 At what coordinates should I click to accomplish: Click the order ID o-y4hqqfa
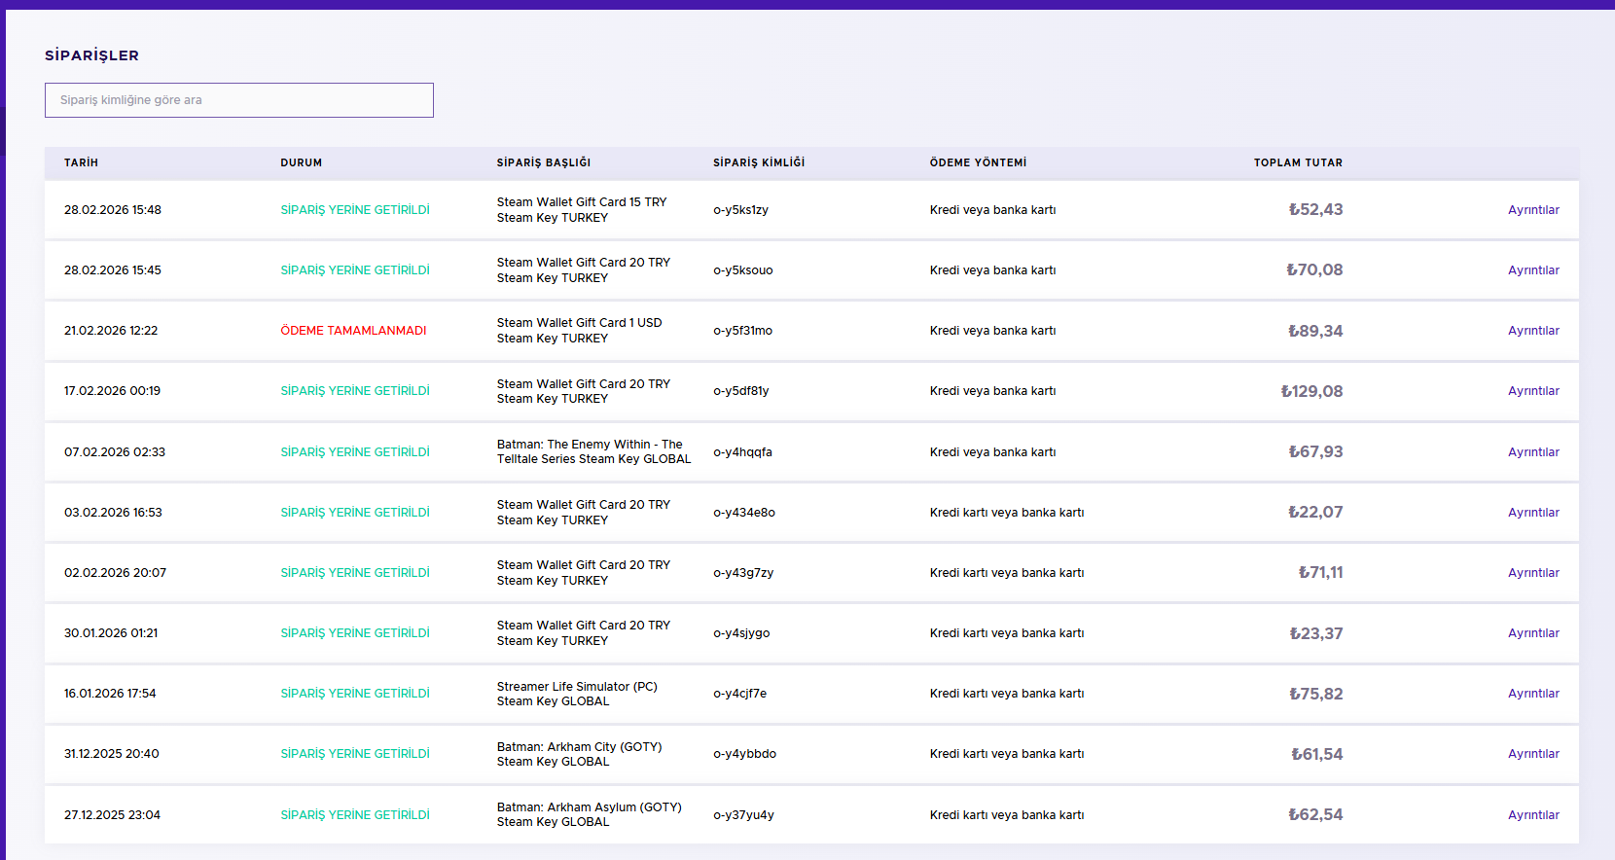(x=742, y=452)
